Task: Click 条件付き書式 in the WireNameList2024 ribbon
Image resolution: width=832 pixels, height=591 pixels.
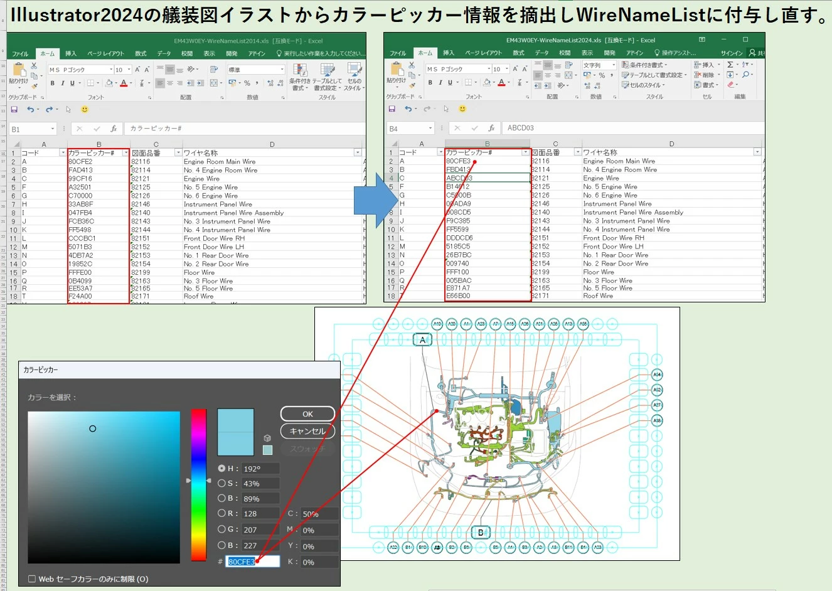Action: coord(644,65)
